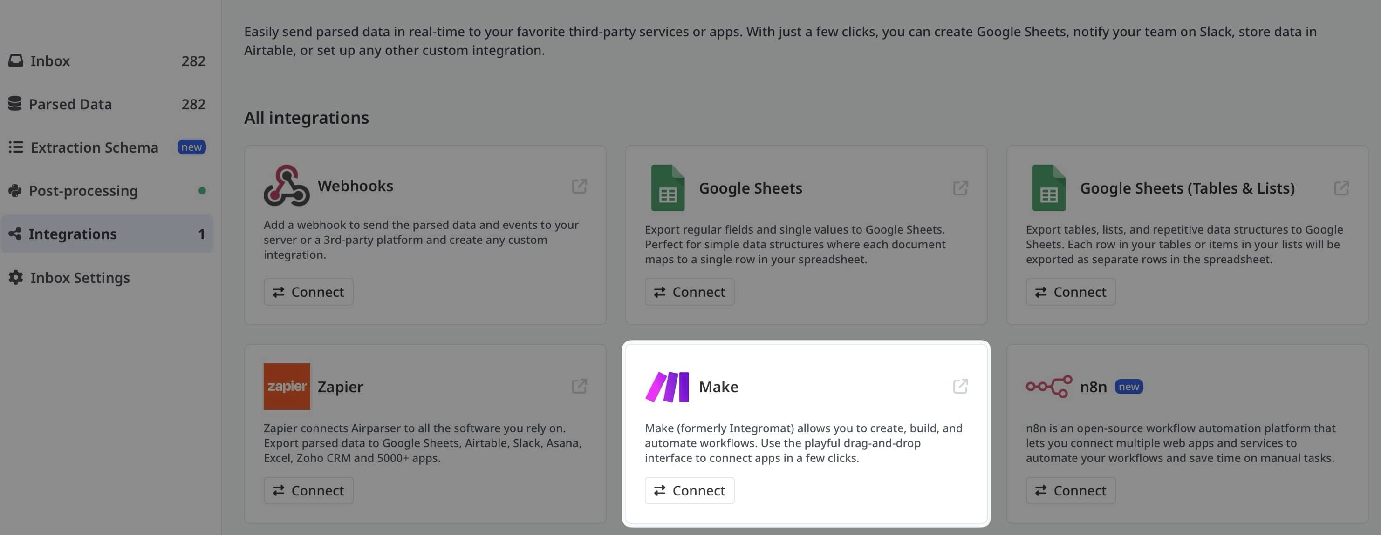1381x535 pixels.
Task: Click the Inbox Settings gear icon
Action: click(x=15, y=277)
